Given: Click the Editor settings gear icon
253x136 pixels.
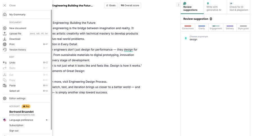Looking at the screenshot, I should pos(5,98).
